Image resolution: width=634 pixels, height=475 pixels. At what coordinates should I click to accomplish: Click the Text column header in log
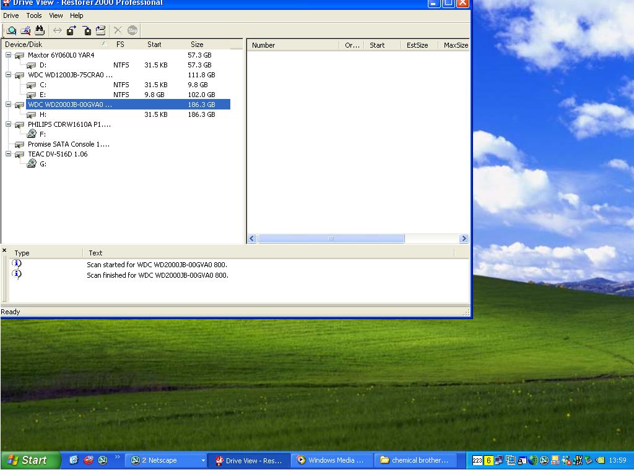269,253
